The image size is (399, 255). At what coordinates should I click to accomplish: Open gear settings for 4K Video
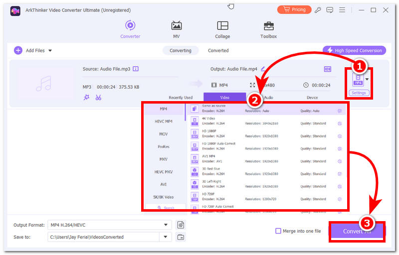click(340, 124)
